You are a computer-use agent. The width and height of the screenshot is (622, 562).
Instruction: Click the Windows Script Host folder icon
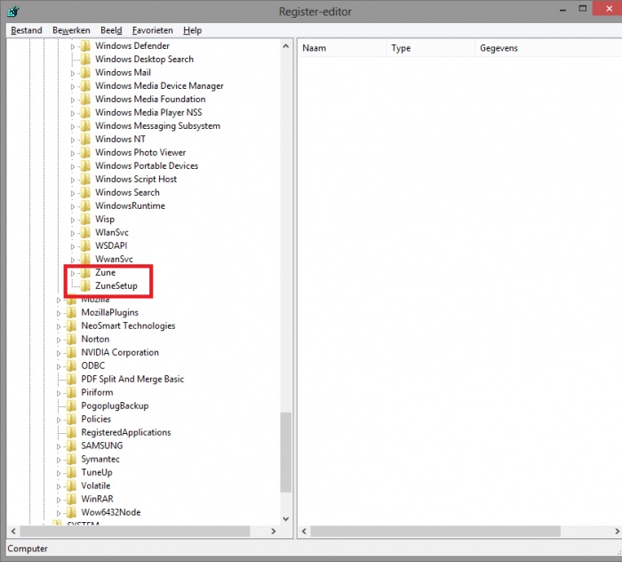click(x=85, y=180)
